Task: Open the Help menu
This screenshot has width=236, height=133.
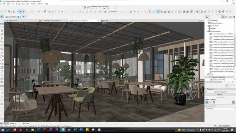Action: tap(47, 4)
